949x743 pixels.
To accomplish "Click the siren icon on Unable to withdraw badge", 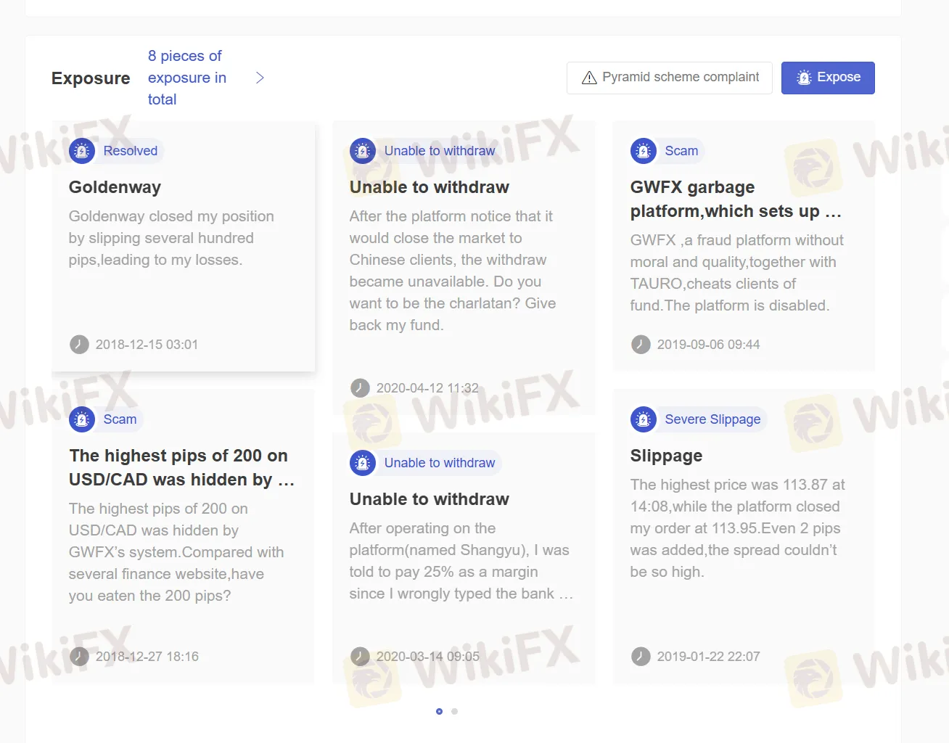I will 363,150.
